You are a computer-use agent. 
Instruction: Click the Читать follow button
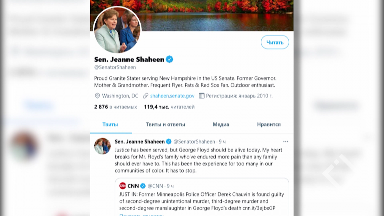[275, 42]
